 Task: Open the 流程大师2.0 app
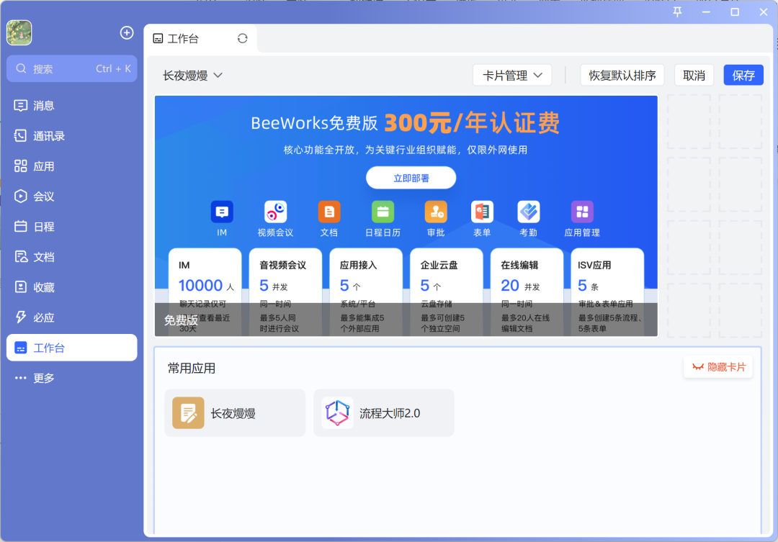point(383,412)
